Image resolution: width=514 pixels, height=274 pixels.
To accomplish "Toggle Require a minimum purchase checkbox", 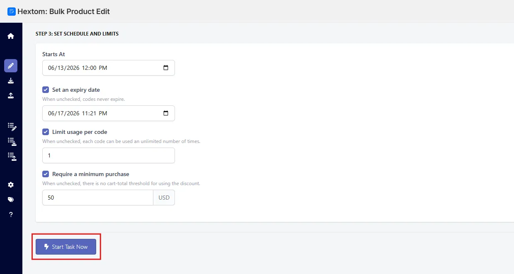I will tap(46, 174).
